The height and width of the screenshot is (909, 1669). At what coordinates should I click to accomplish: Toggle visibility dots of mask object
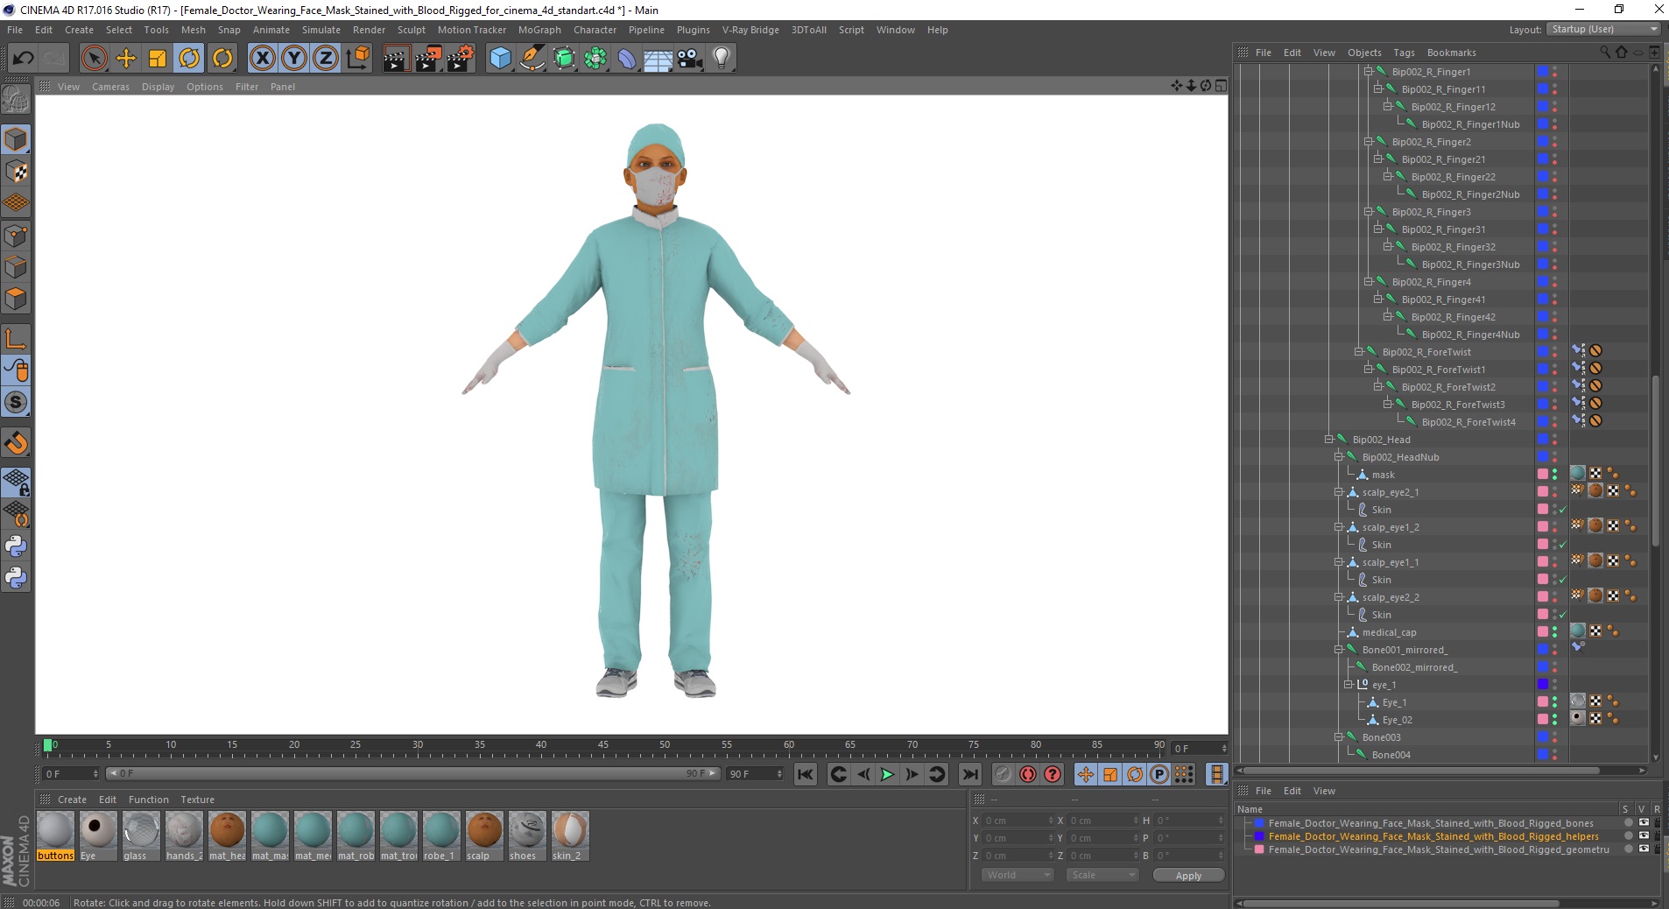click(1555, 474)
